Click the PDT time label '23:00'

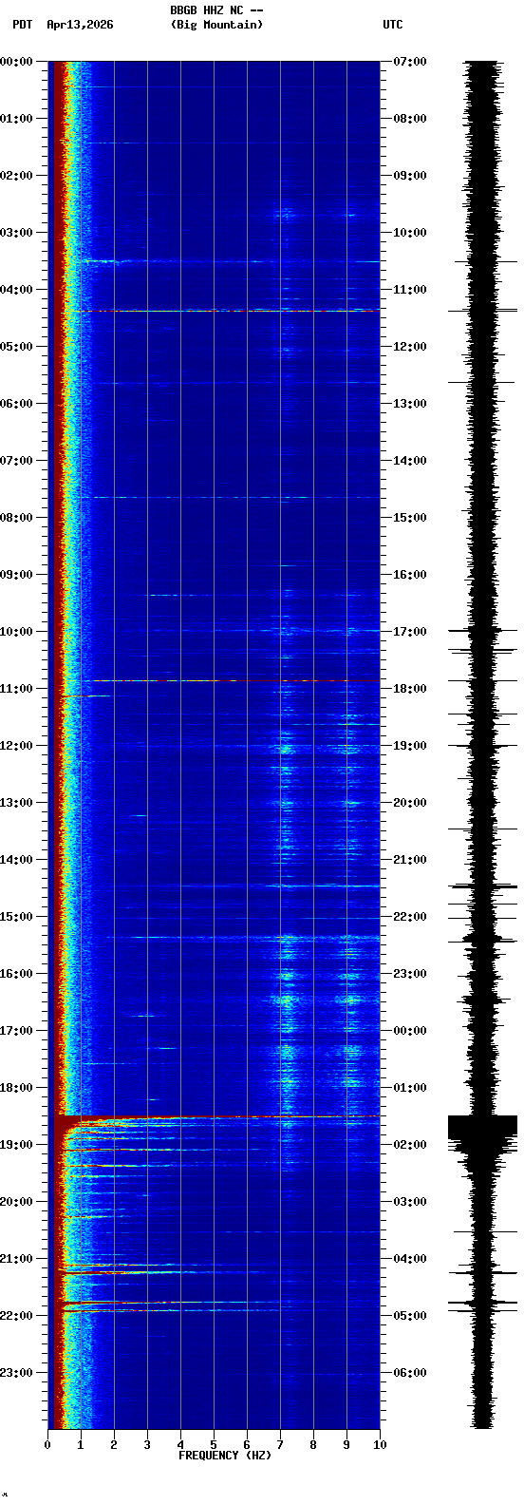tap(17, 1373)
